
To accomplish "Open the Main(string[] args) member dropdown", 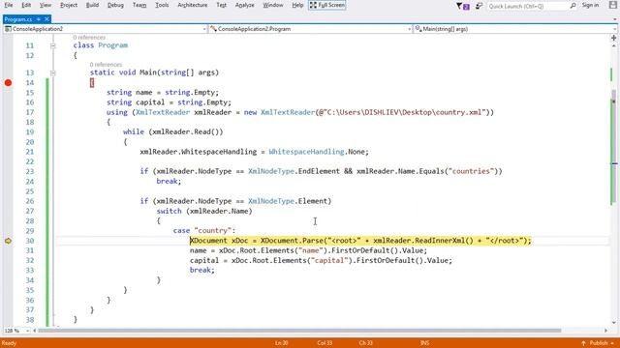I will [515, 29].
